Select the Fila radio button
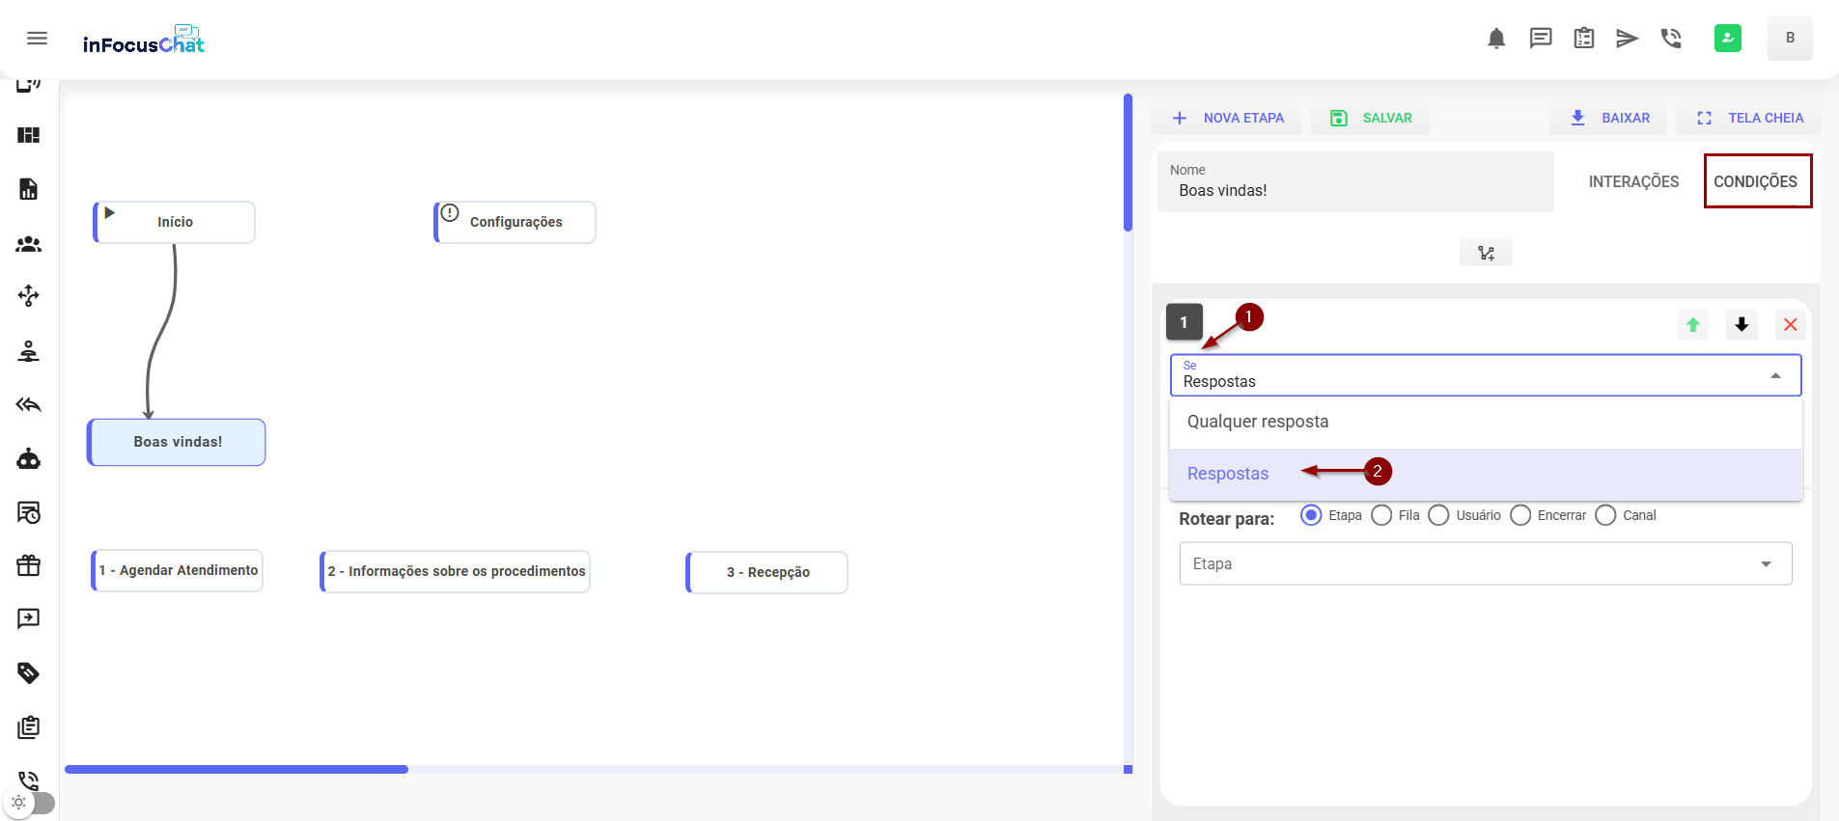1839x821 pixels. point(1381,515)
